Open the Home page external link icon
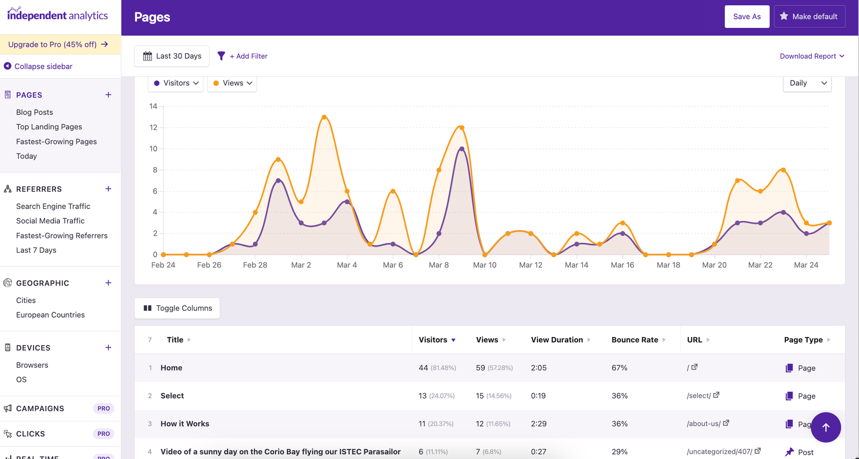 tap(694, 367)
